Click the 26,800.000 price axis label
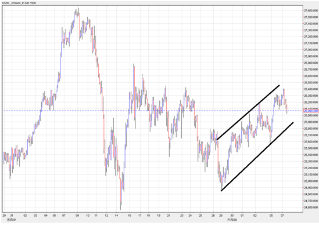The width and height of the screenshot is (319, 226). [x=311, y=63]
